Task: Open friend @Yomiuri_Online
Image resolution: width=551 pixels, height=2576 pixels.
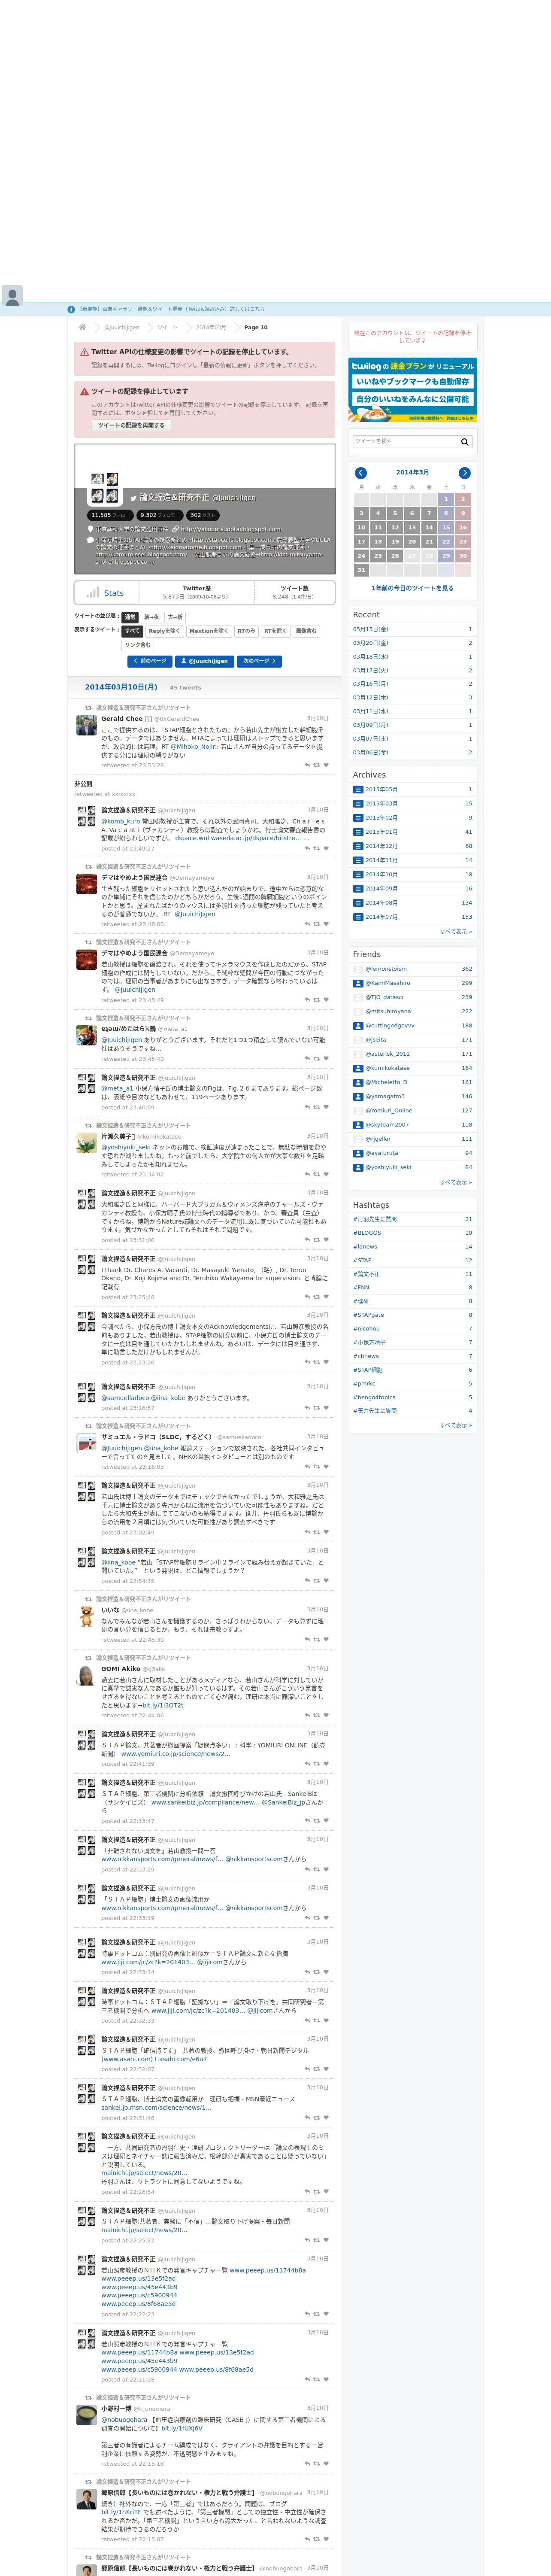Action: [388, 1111]
